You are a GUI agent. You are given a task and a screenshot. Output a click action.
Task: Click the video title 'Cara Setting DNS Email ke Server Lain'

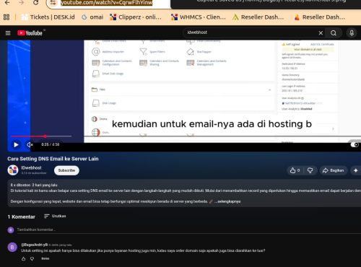tap(53, 159)
